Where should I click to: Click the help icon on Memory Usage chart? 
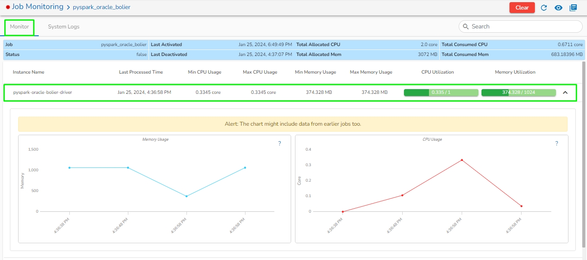coord(280,144)
